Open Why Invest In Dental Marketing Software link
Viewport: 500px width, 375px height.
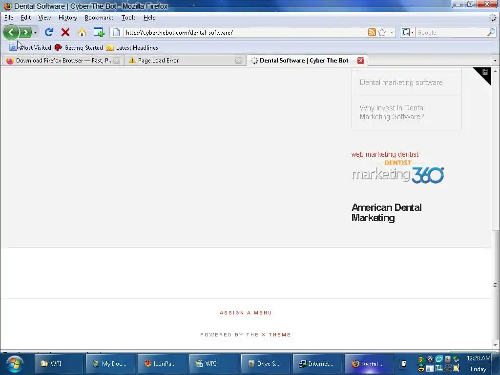(392, 112)
